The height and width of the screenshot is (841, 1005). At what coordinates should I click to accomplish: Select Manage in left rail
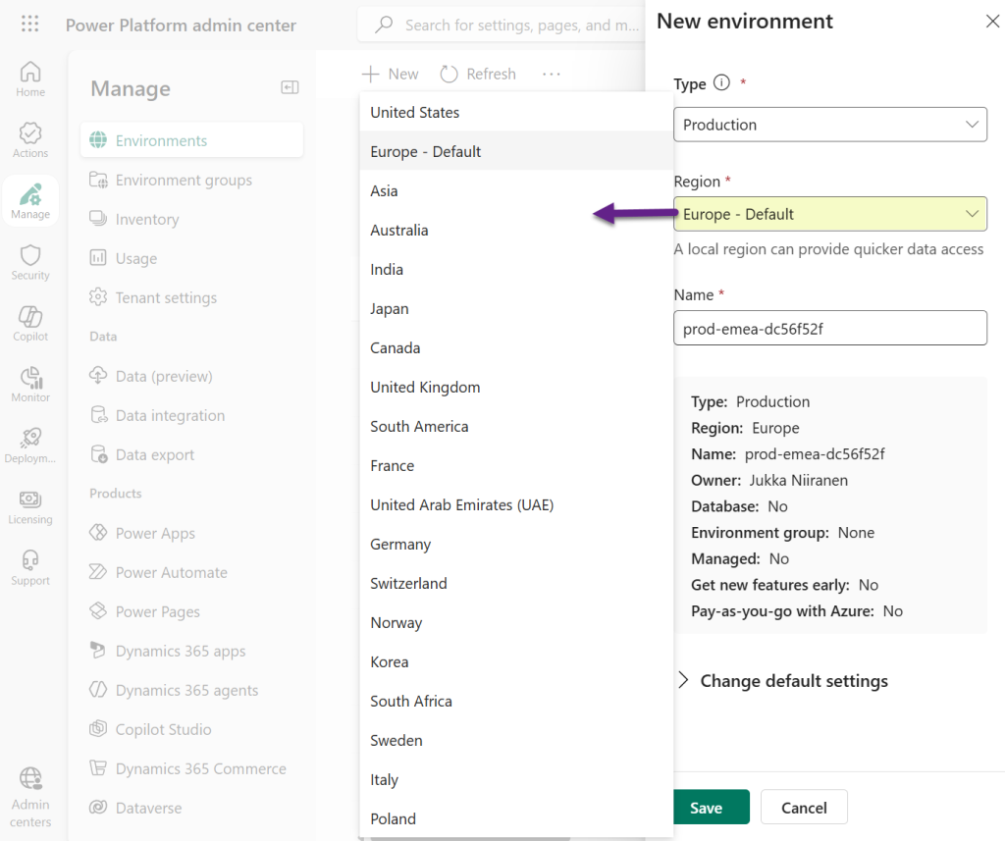click(30, 201)
